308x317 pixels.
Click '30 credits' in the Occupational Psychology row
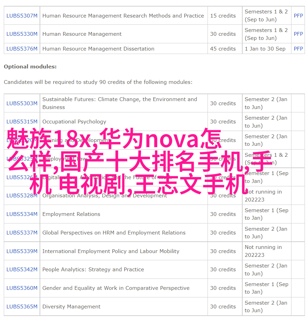pyautogui.click(x=223, y=121)
